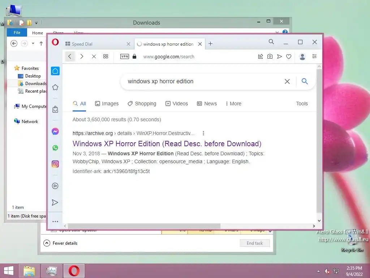The image size is (370, 278).
Task: Open Windows XP Horror Edition result link
Action: coord(167,144)
